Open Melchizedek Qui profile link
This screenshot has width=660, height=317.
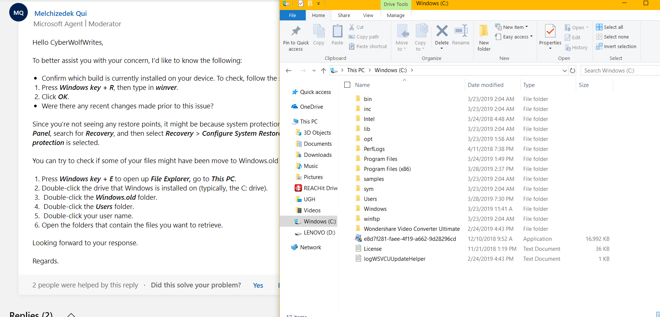pos(60,13)
